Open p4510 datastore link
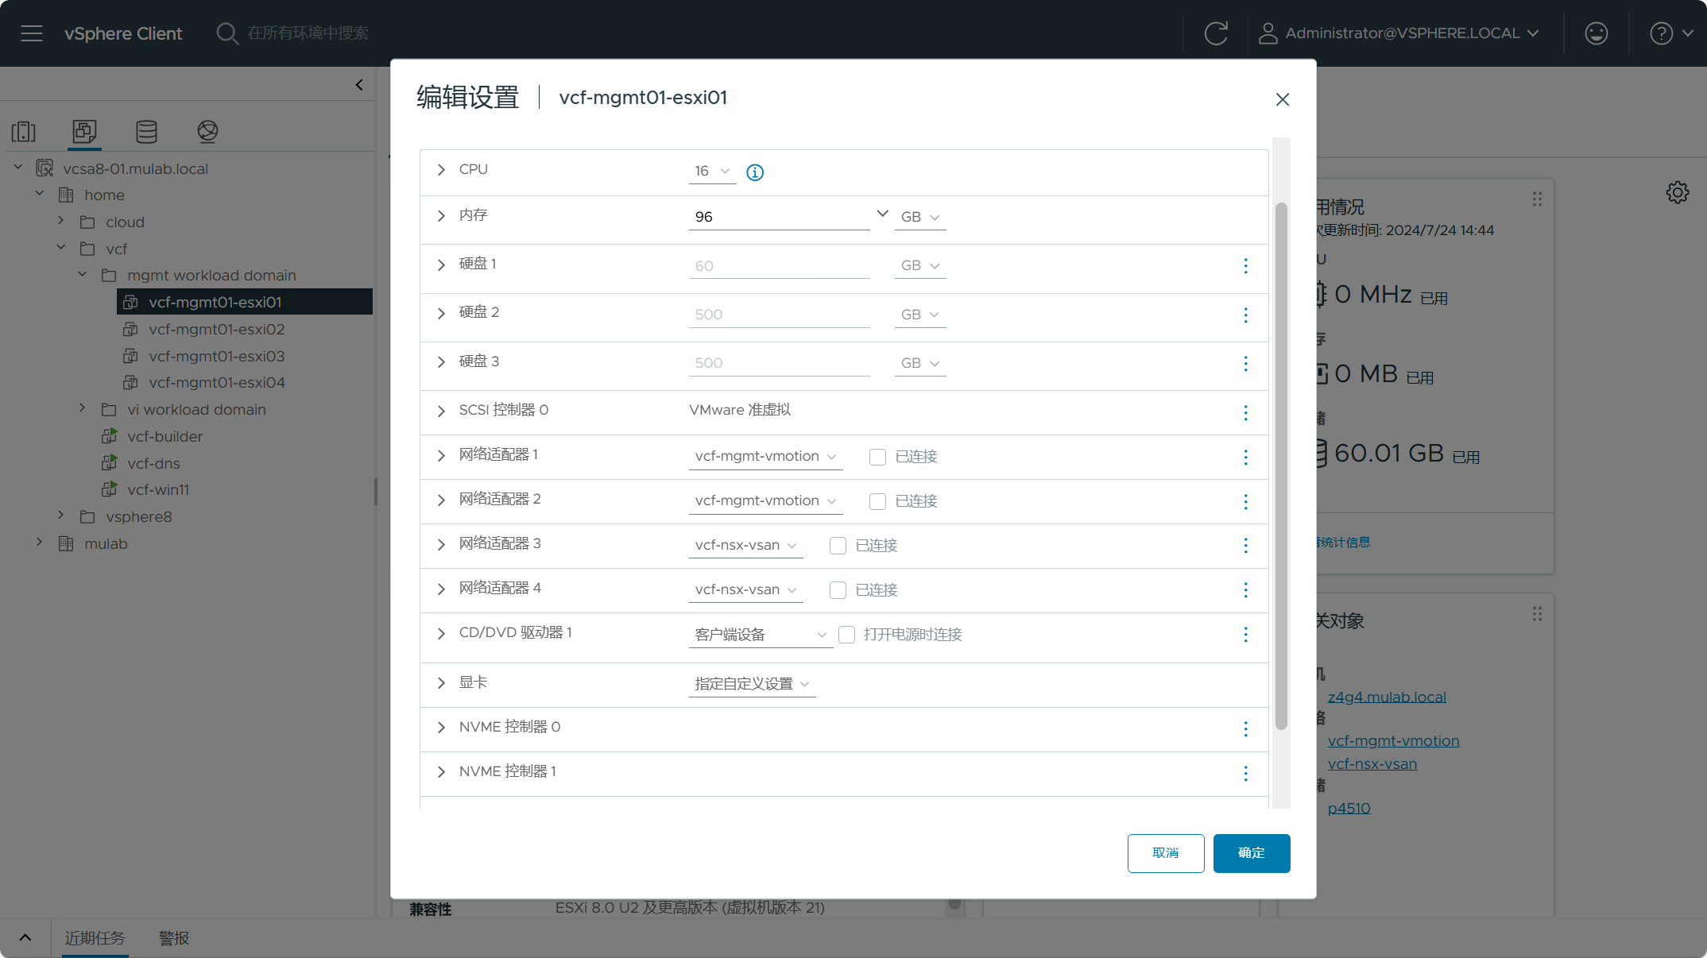Viewport: 1707px width, 958px height. [x=1349, y=809]
